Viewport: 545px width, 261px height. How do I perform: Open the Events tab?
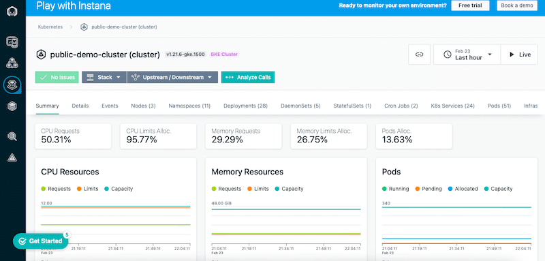110,106
